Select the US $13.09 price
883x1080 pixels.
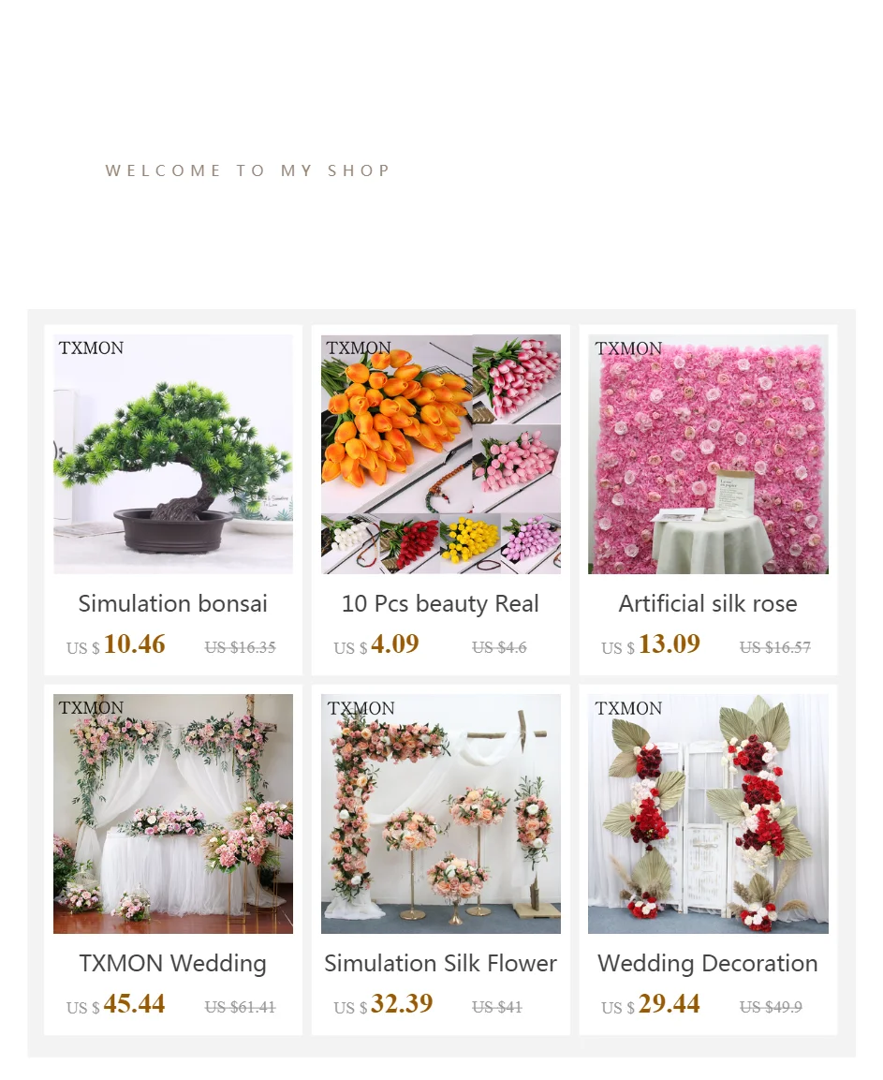coord(650,644)
